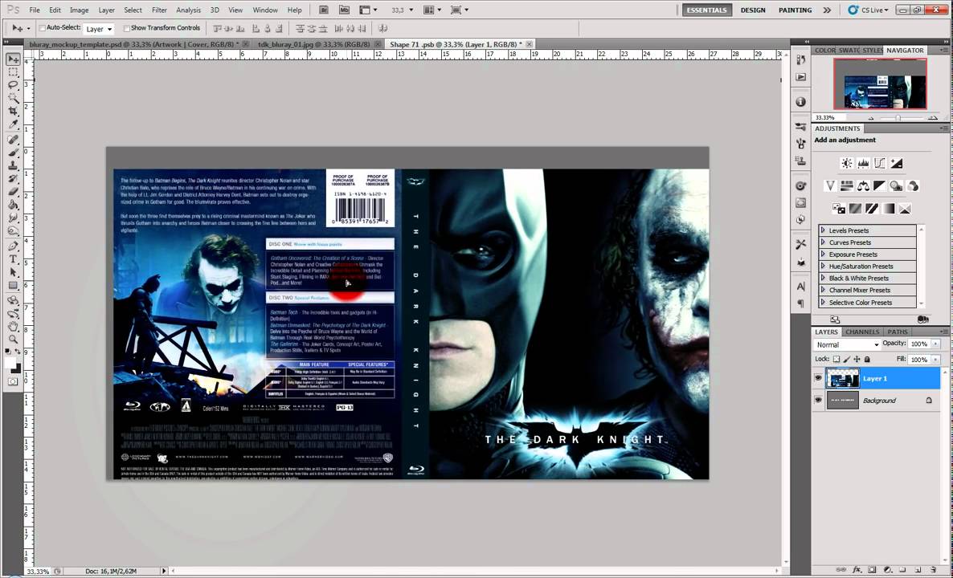
Task: Select the Pen tool
Action: (13, 246)
